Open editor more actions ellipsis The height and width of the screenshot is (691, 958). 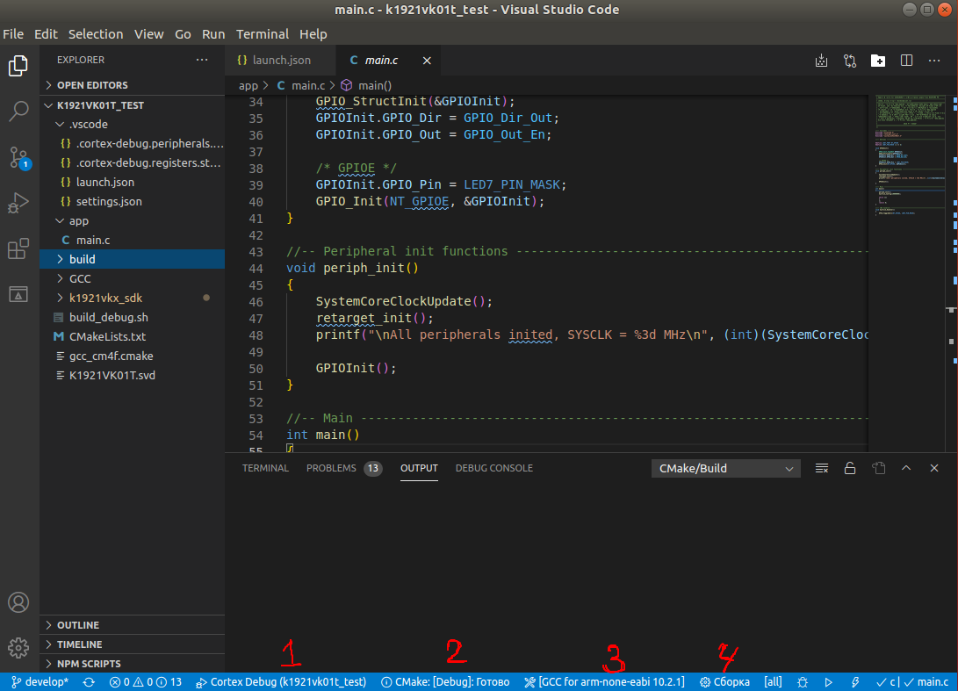point(934,61)
